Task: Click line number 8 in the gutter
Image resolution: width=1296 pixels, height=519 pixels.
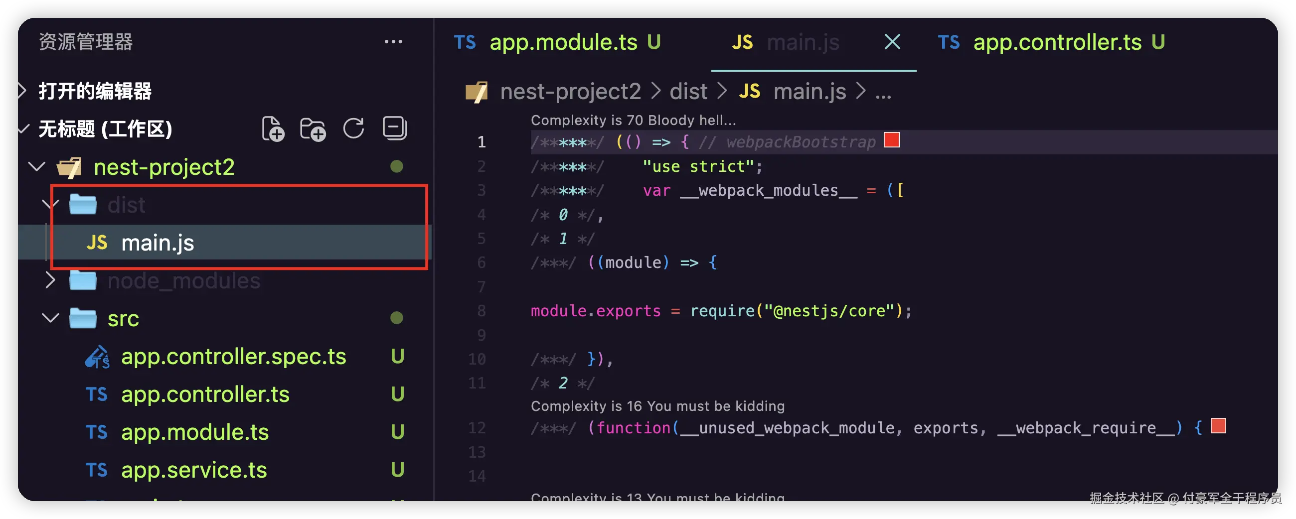Action: [482, 311]
